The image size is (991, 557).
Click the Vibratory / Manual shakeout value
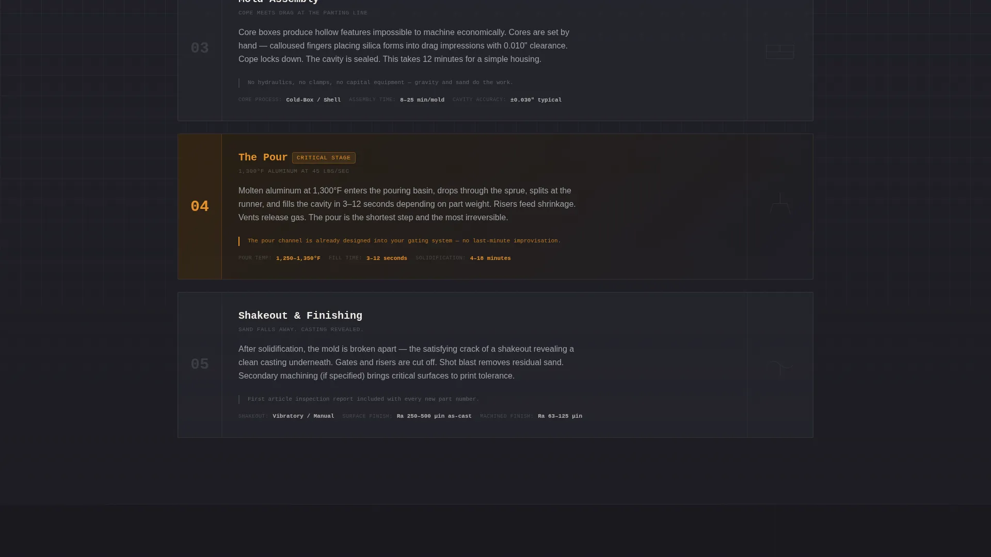point(303,416)
